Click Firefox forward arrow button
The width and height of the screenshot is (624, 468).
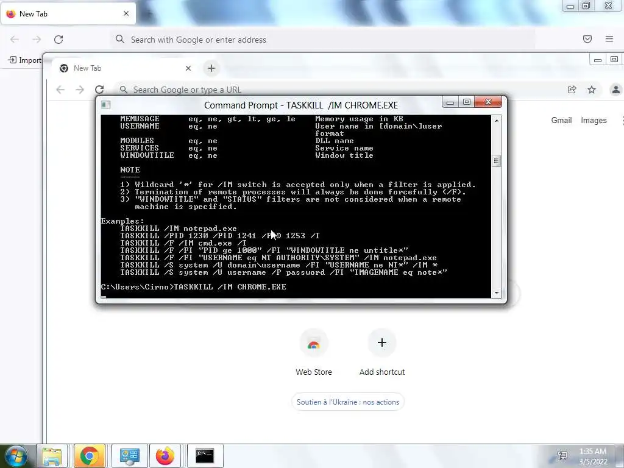(x=37, y=40)
